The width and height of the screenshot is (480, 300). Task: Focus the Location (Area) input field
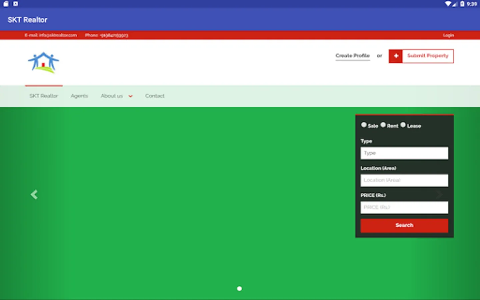coord(404,180)
